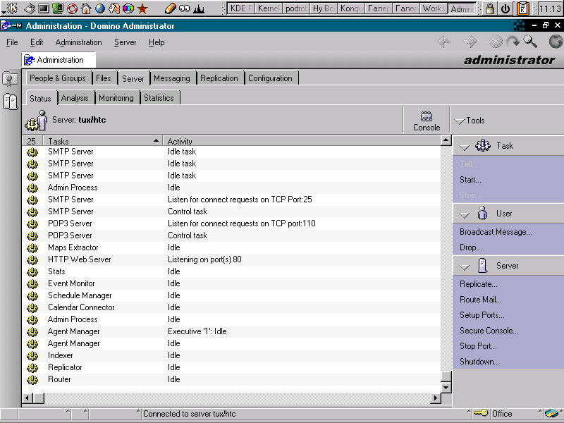Click the gear icon beside HTTP Web Server
The height and width of the screenshot is (423, 564).
click(32, 259)
